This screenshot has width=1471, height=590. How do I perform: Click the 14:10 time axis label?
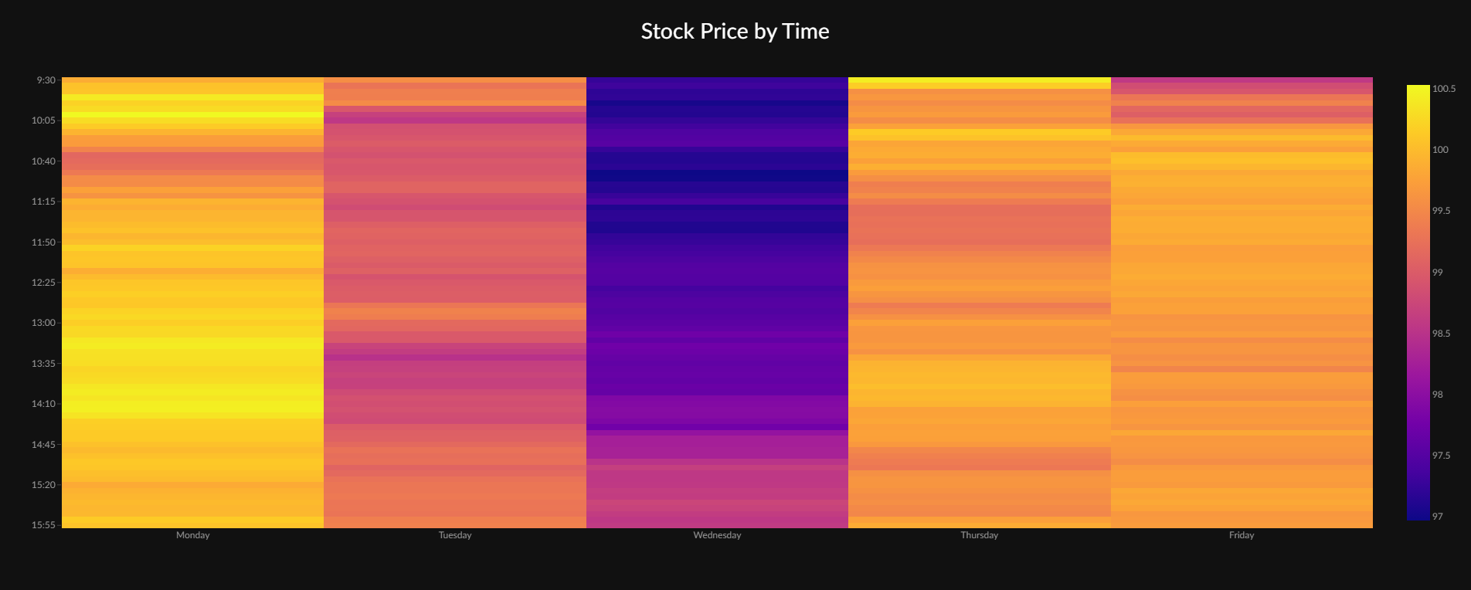[43, 404]
